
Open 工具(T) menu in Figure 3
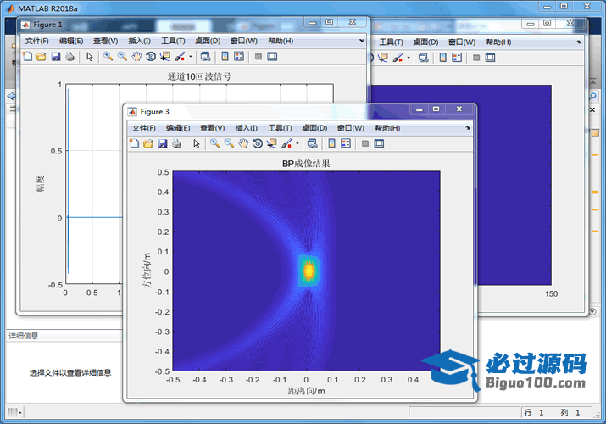coord(281,128)
